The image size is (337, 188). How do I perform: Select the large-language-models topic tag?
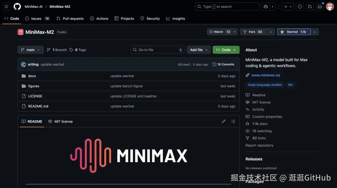coord(265,85)
